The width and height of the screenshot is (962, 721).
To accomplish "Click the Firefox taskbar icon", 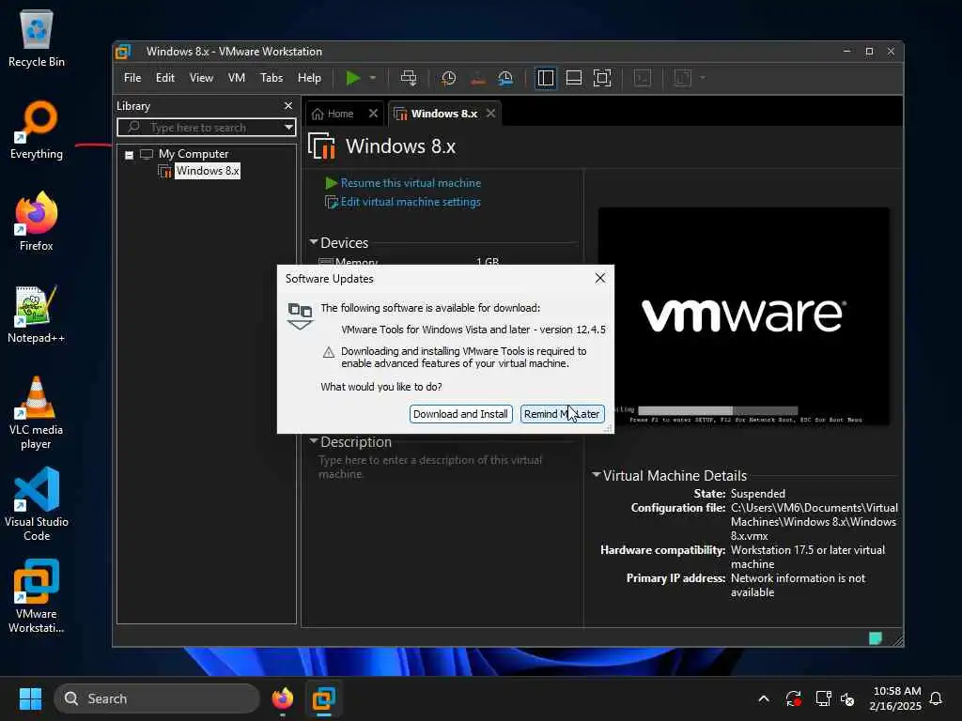I will point(282,698).
